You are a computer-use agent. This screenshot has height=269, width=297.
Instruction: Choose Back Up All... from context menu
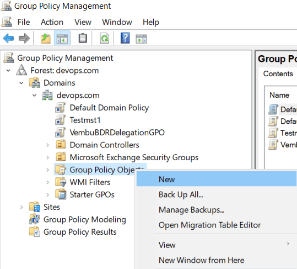click(x=217, y=194)
